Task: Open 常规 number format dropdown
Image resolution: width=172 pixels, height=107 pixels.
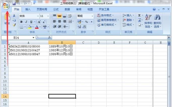Action: (92, 16)
